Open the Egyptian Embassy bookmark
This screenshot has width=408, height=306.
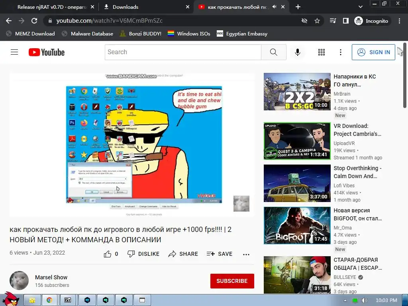(x=242, y=33)
